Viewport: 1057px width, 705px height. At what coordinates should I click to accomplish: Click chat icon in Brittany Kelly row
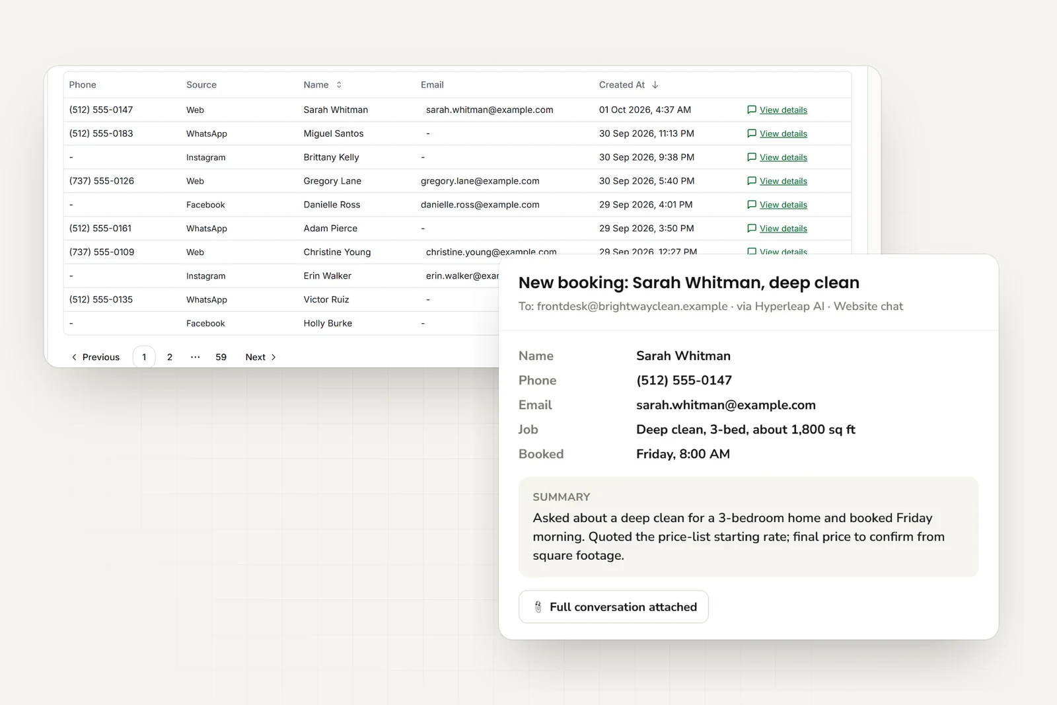[751, 157]
